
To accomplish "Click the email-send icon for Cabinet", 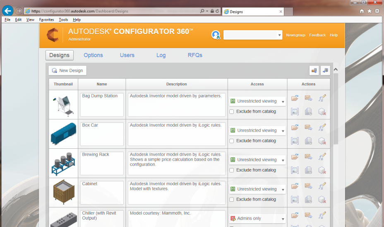I will point(308,186).
